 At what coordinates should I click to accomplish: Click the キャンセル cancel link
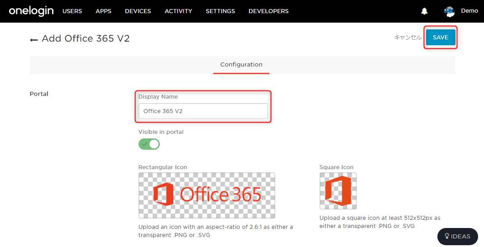pos(408,37)
